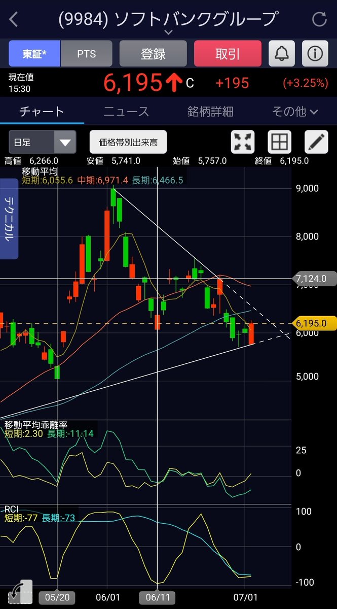Open the multi-chart grid layout icon
The height and width of the screenshot is (609, 337).
(x=280, y=142)
